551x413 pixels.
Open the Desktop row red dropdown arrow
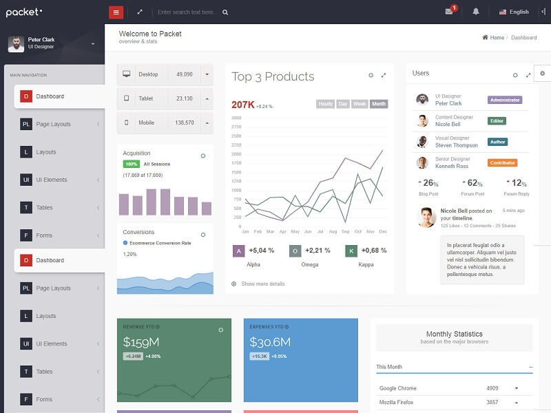207,74
